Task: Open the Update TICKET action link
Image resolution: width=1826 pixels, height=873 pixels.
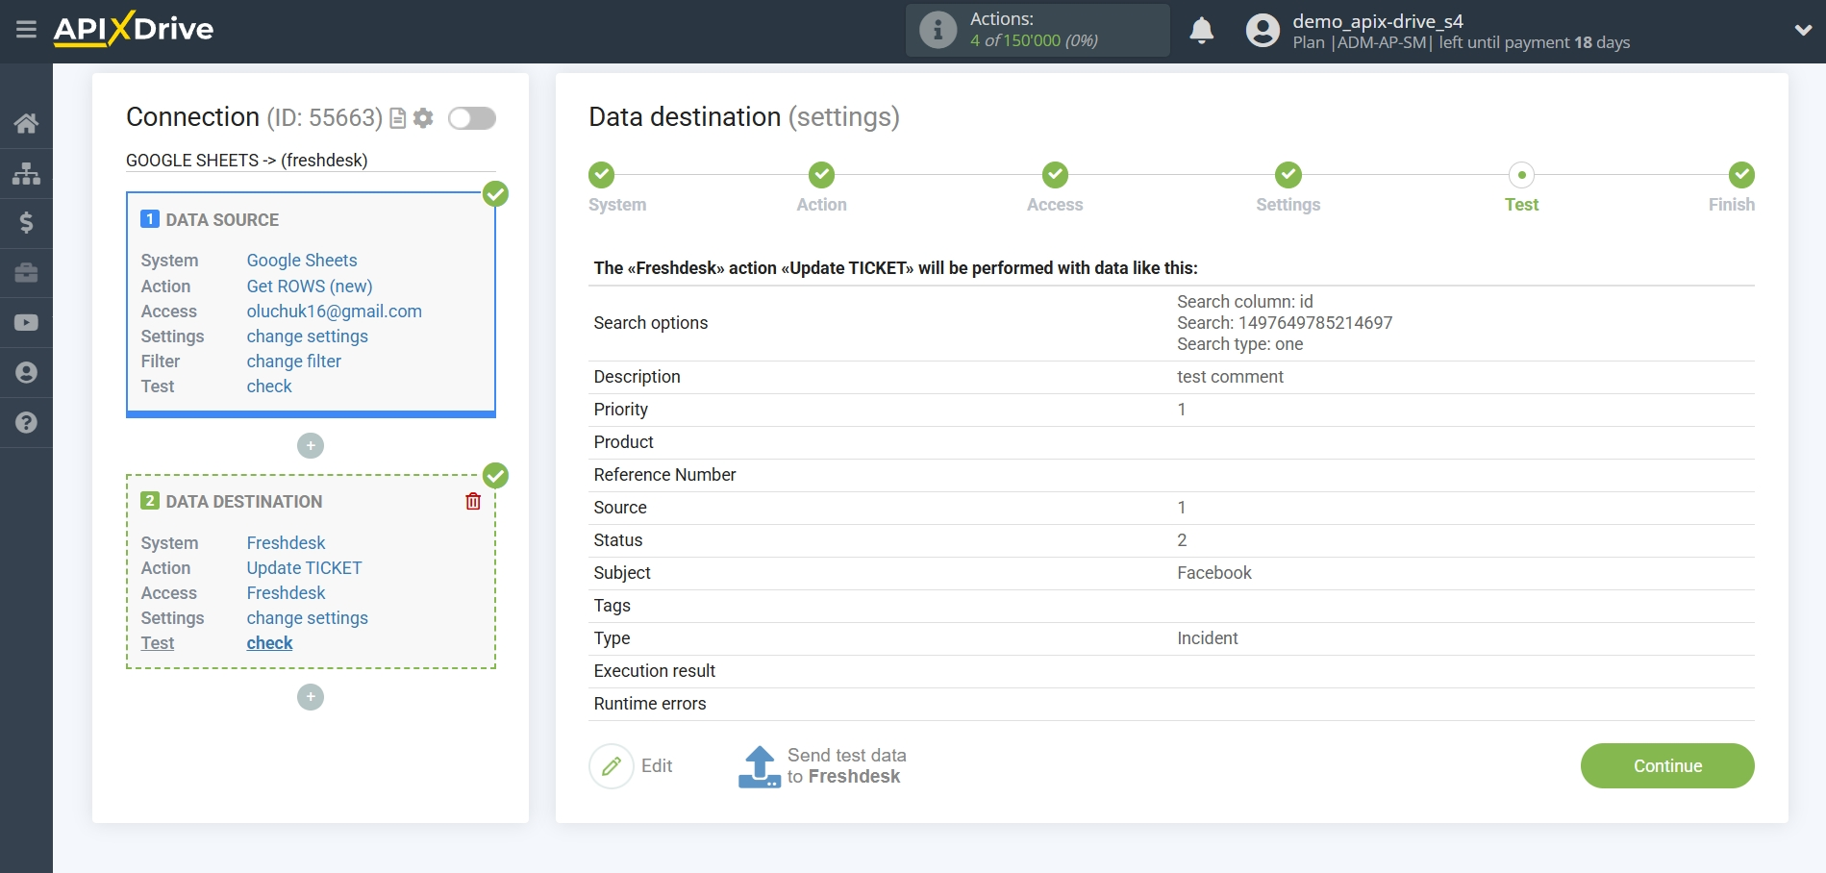Action: (304, 568)
